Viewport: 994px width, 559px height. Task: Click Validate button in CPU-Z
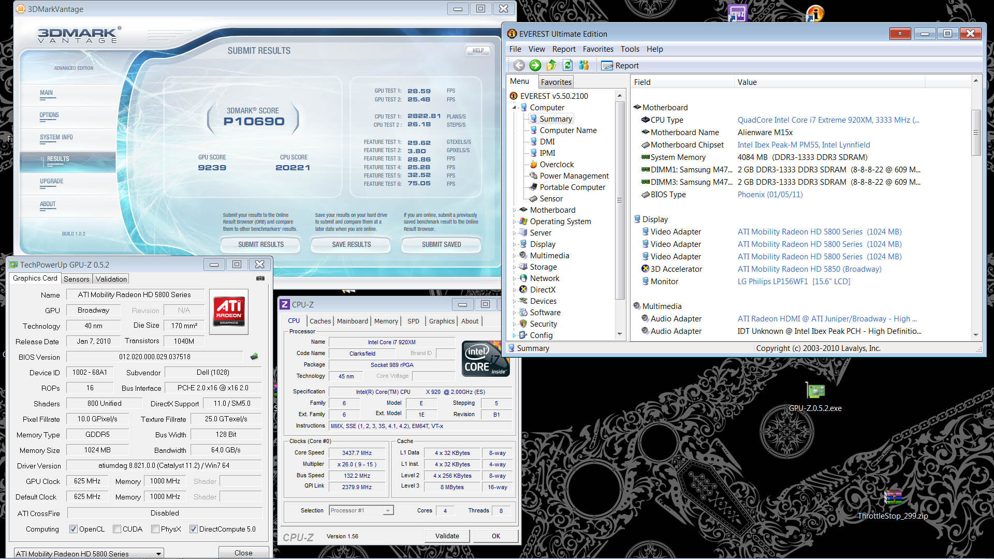447,536
